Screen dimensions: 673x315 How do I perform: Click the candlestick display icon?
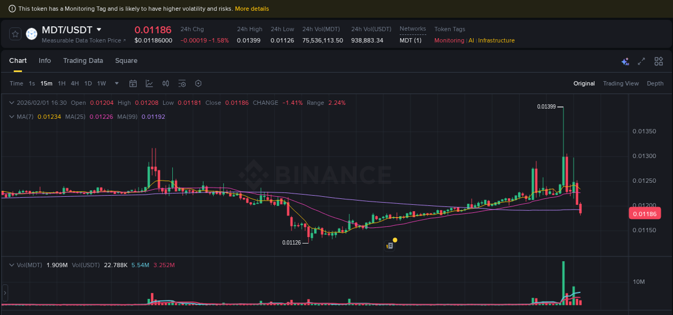(165, 83)
